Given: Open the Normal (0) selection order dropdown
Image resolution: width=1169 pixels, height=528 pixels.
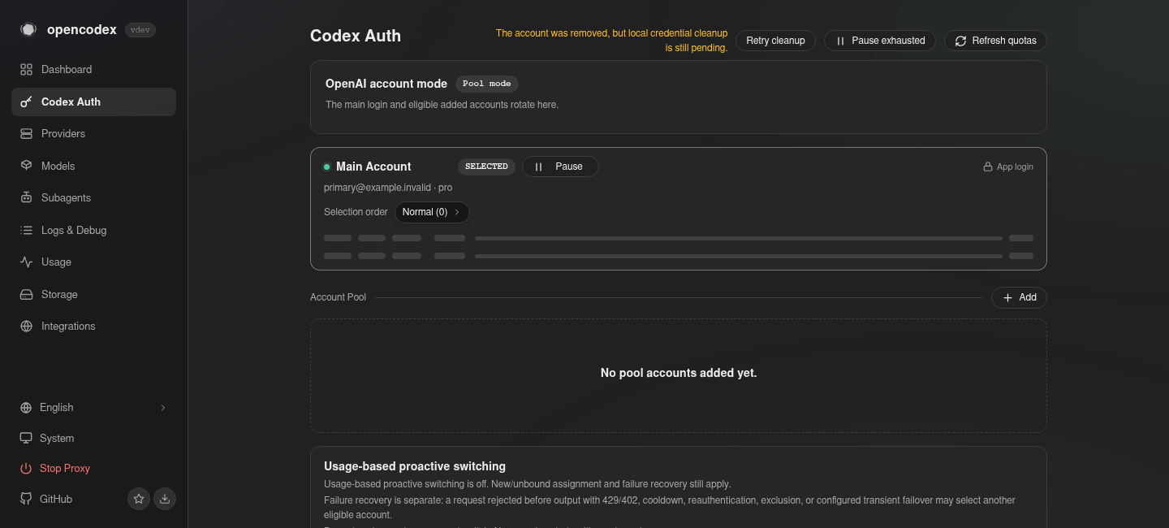Looking at the screenshot, I should coord(432,212).
